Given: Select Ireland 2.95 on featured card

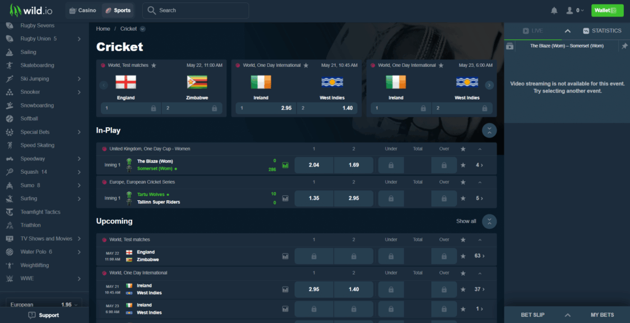Looking at the screenshot, I should point(266,108).
